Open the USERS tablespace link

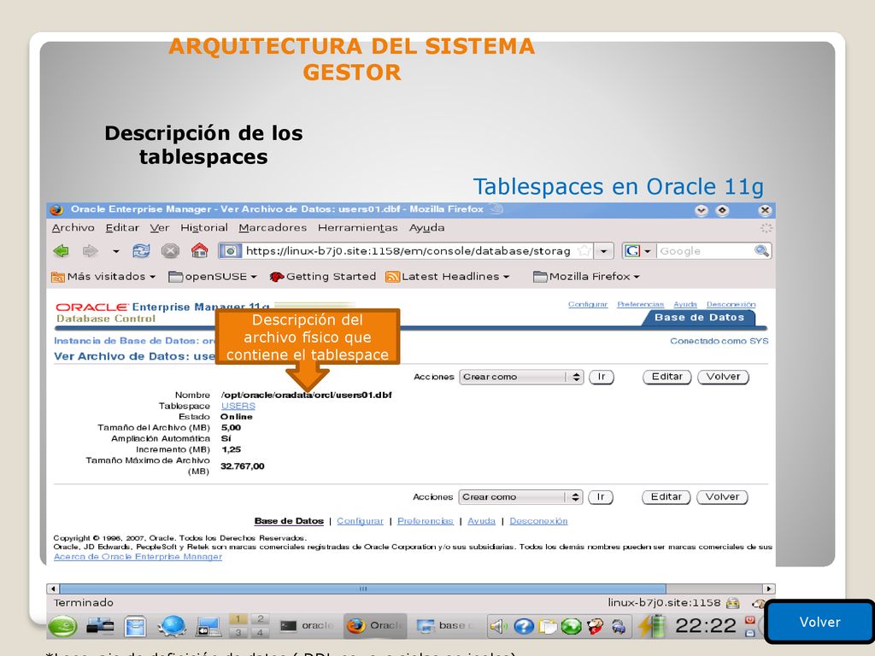click(x=238, y=406)
